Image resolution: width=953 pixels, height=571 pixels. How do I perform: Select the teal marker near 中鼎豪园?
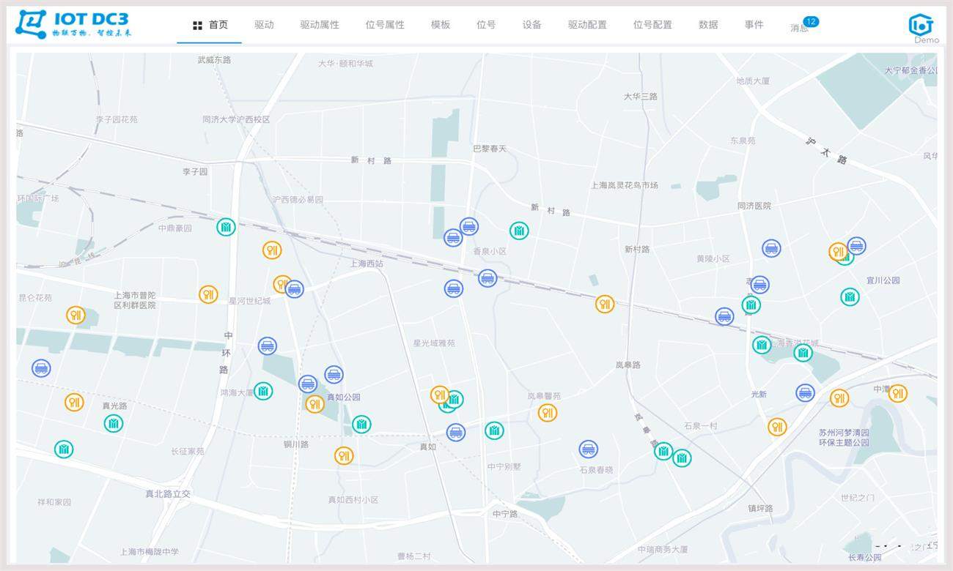pos(226,227)
